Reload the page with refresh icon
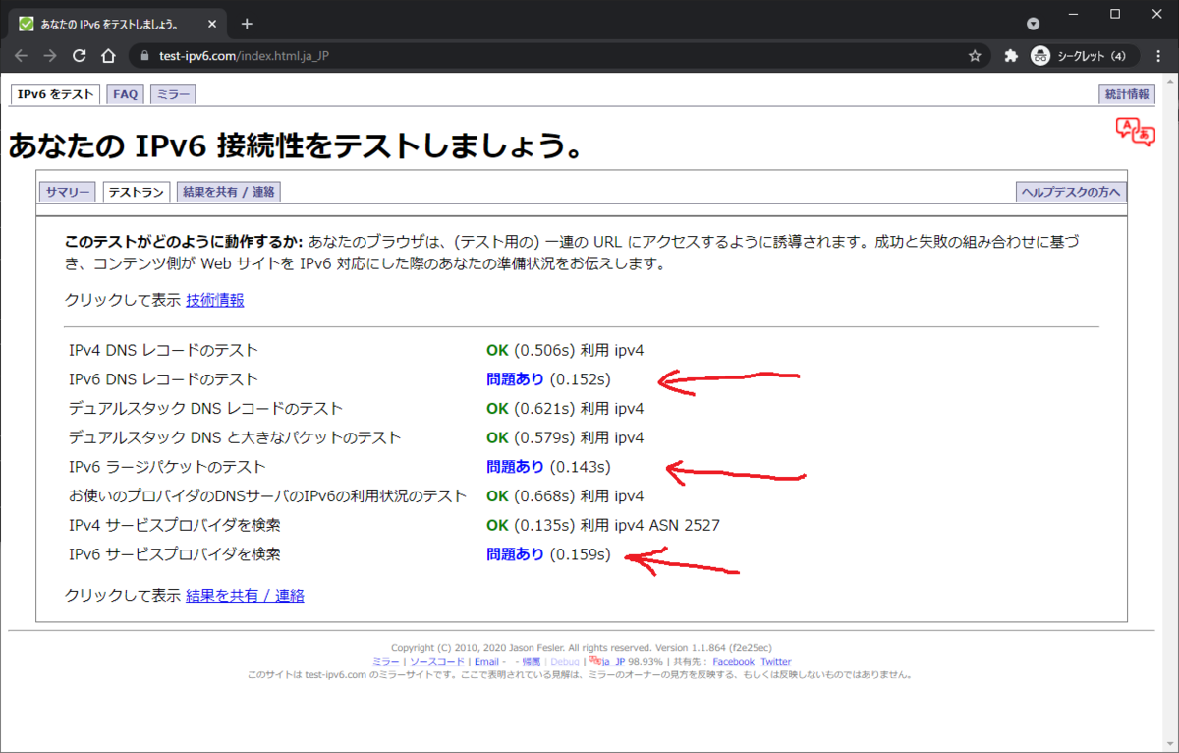This screenshot has width=1179, height=753. pyautogui.click(x=80, y=56)
